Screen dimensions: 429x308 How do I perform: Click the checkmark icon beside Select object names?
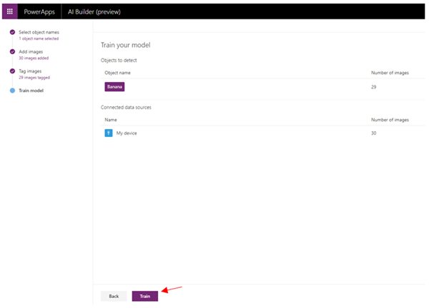pos(12,33)
